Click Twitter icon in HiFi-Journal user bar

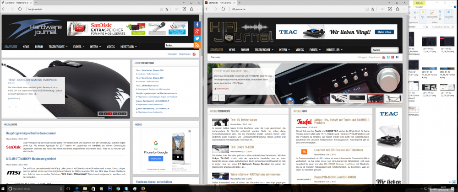coord(388,58)
